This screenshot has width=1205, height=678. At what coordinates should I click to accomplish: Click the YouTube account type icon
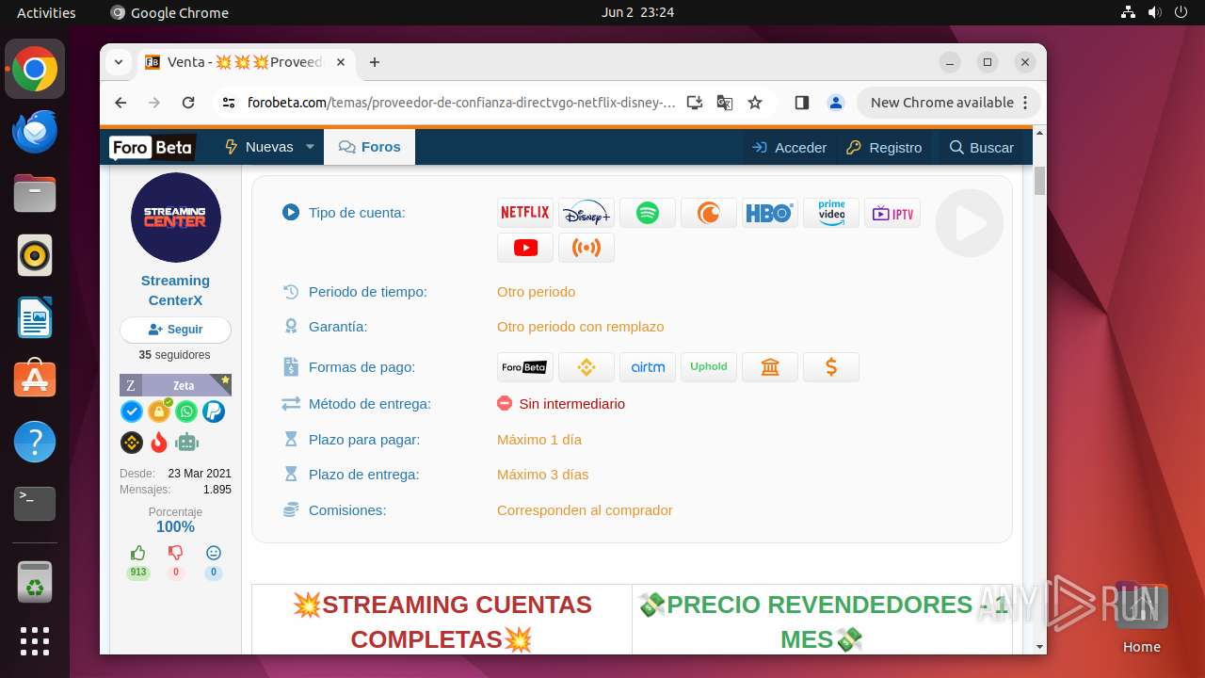524,248
